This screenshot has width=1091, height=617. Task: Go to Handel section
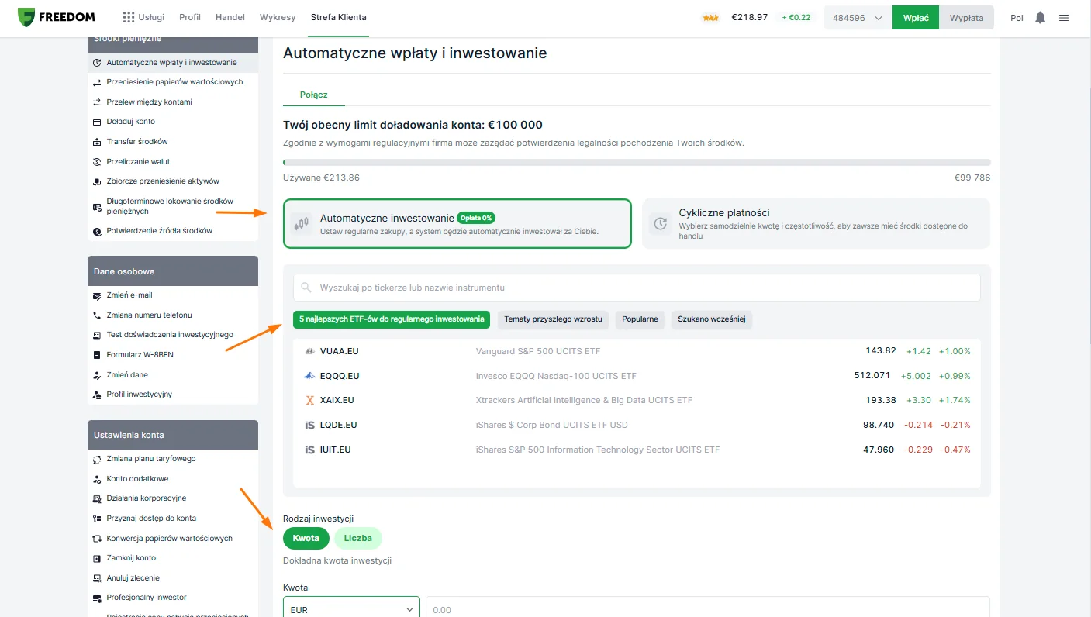point(230,17)
